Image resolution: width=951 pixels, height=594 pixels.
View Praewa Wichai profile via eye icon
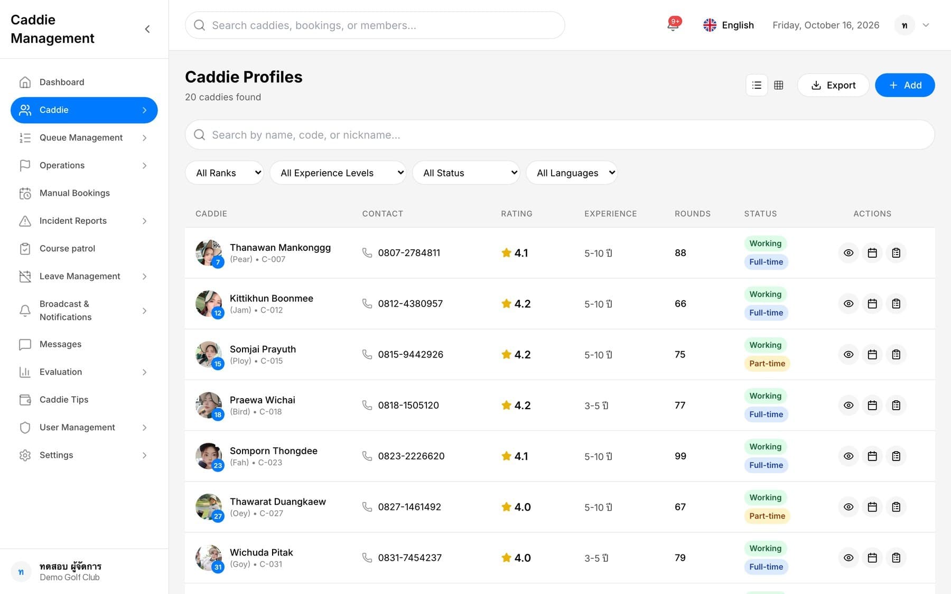849,405
